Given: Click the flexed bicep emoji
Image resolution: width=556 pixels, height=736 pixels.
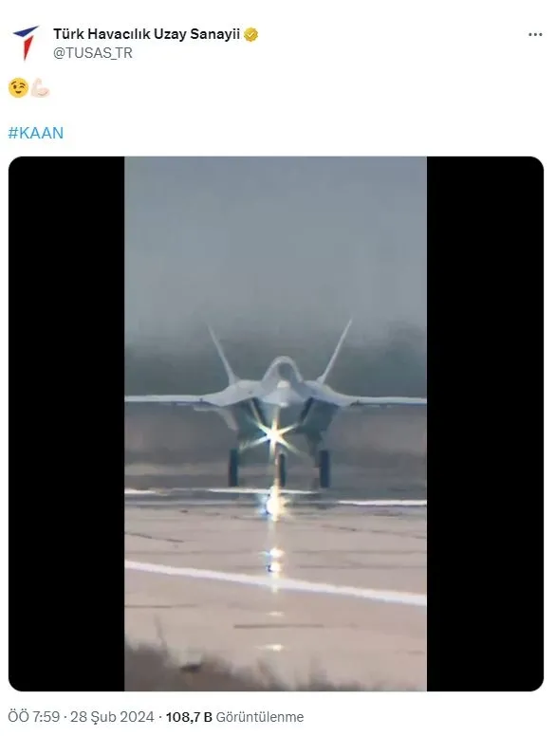Looking at the screenshot, I should pyautogui.click(x=40, y=88).
